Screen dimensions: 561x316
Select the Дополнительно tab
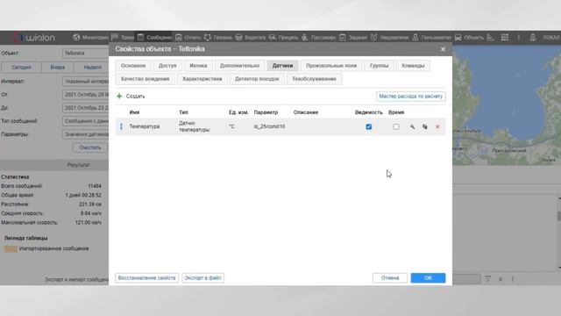pos(239,66)
